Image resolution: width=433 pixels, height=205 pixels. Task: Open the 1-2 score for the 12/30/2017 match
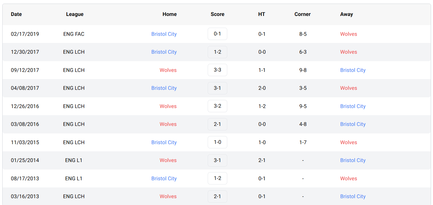[217, 52]
